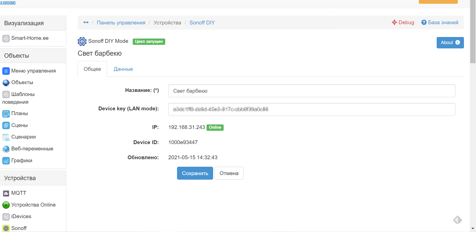Viewport: 476px width, 232px height.
Task: Click the Sonoff DIY Mode module icon
Action: [82, 42]
